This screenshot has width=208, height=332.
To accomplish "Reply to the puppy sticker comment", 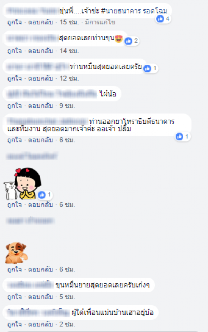I will click(41, 269).
